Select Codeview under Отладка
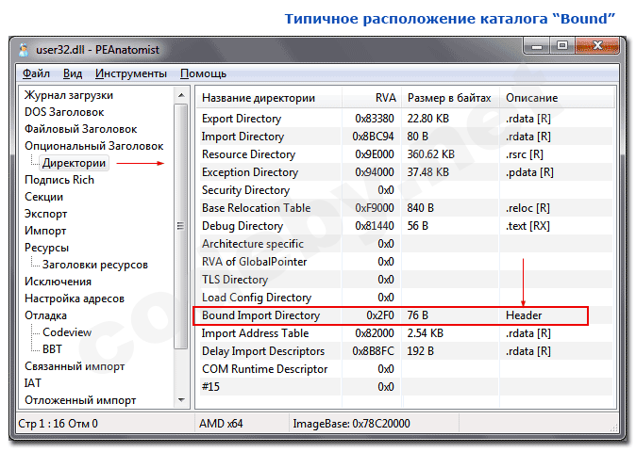Viewport: 636px width, 452px height. (67, 332)
